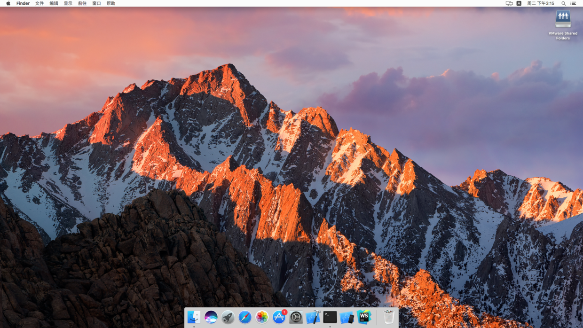Open Spotlight search magnifier icon
Image resolution: width=583 pixels, height=328 pixels.
click(x=564, y=3)
